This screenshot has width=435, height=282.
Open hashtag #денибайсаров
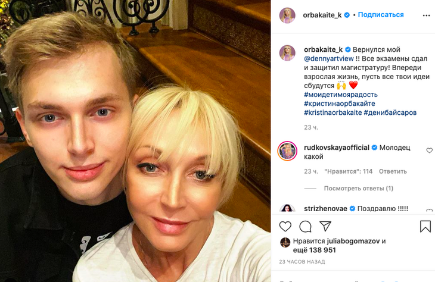point(390,112)
